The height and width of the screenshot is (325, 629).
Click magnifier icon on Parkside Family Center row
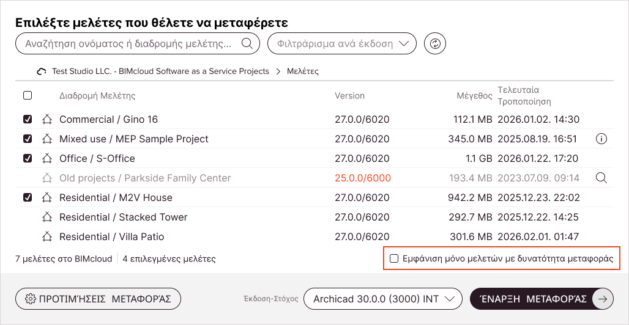coord(601,178)
